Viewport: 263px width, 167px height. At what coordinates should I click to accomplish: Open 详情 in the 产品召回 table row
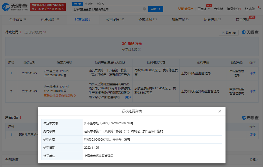click(x=252, y=135)
